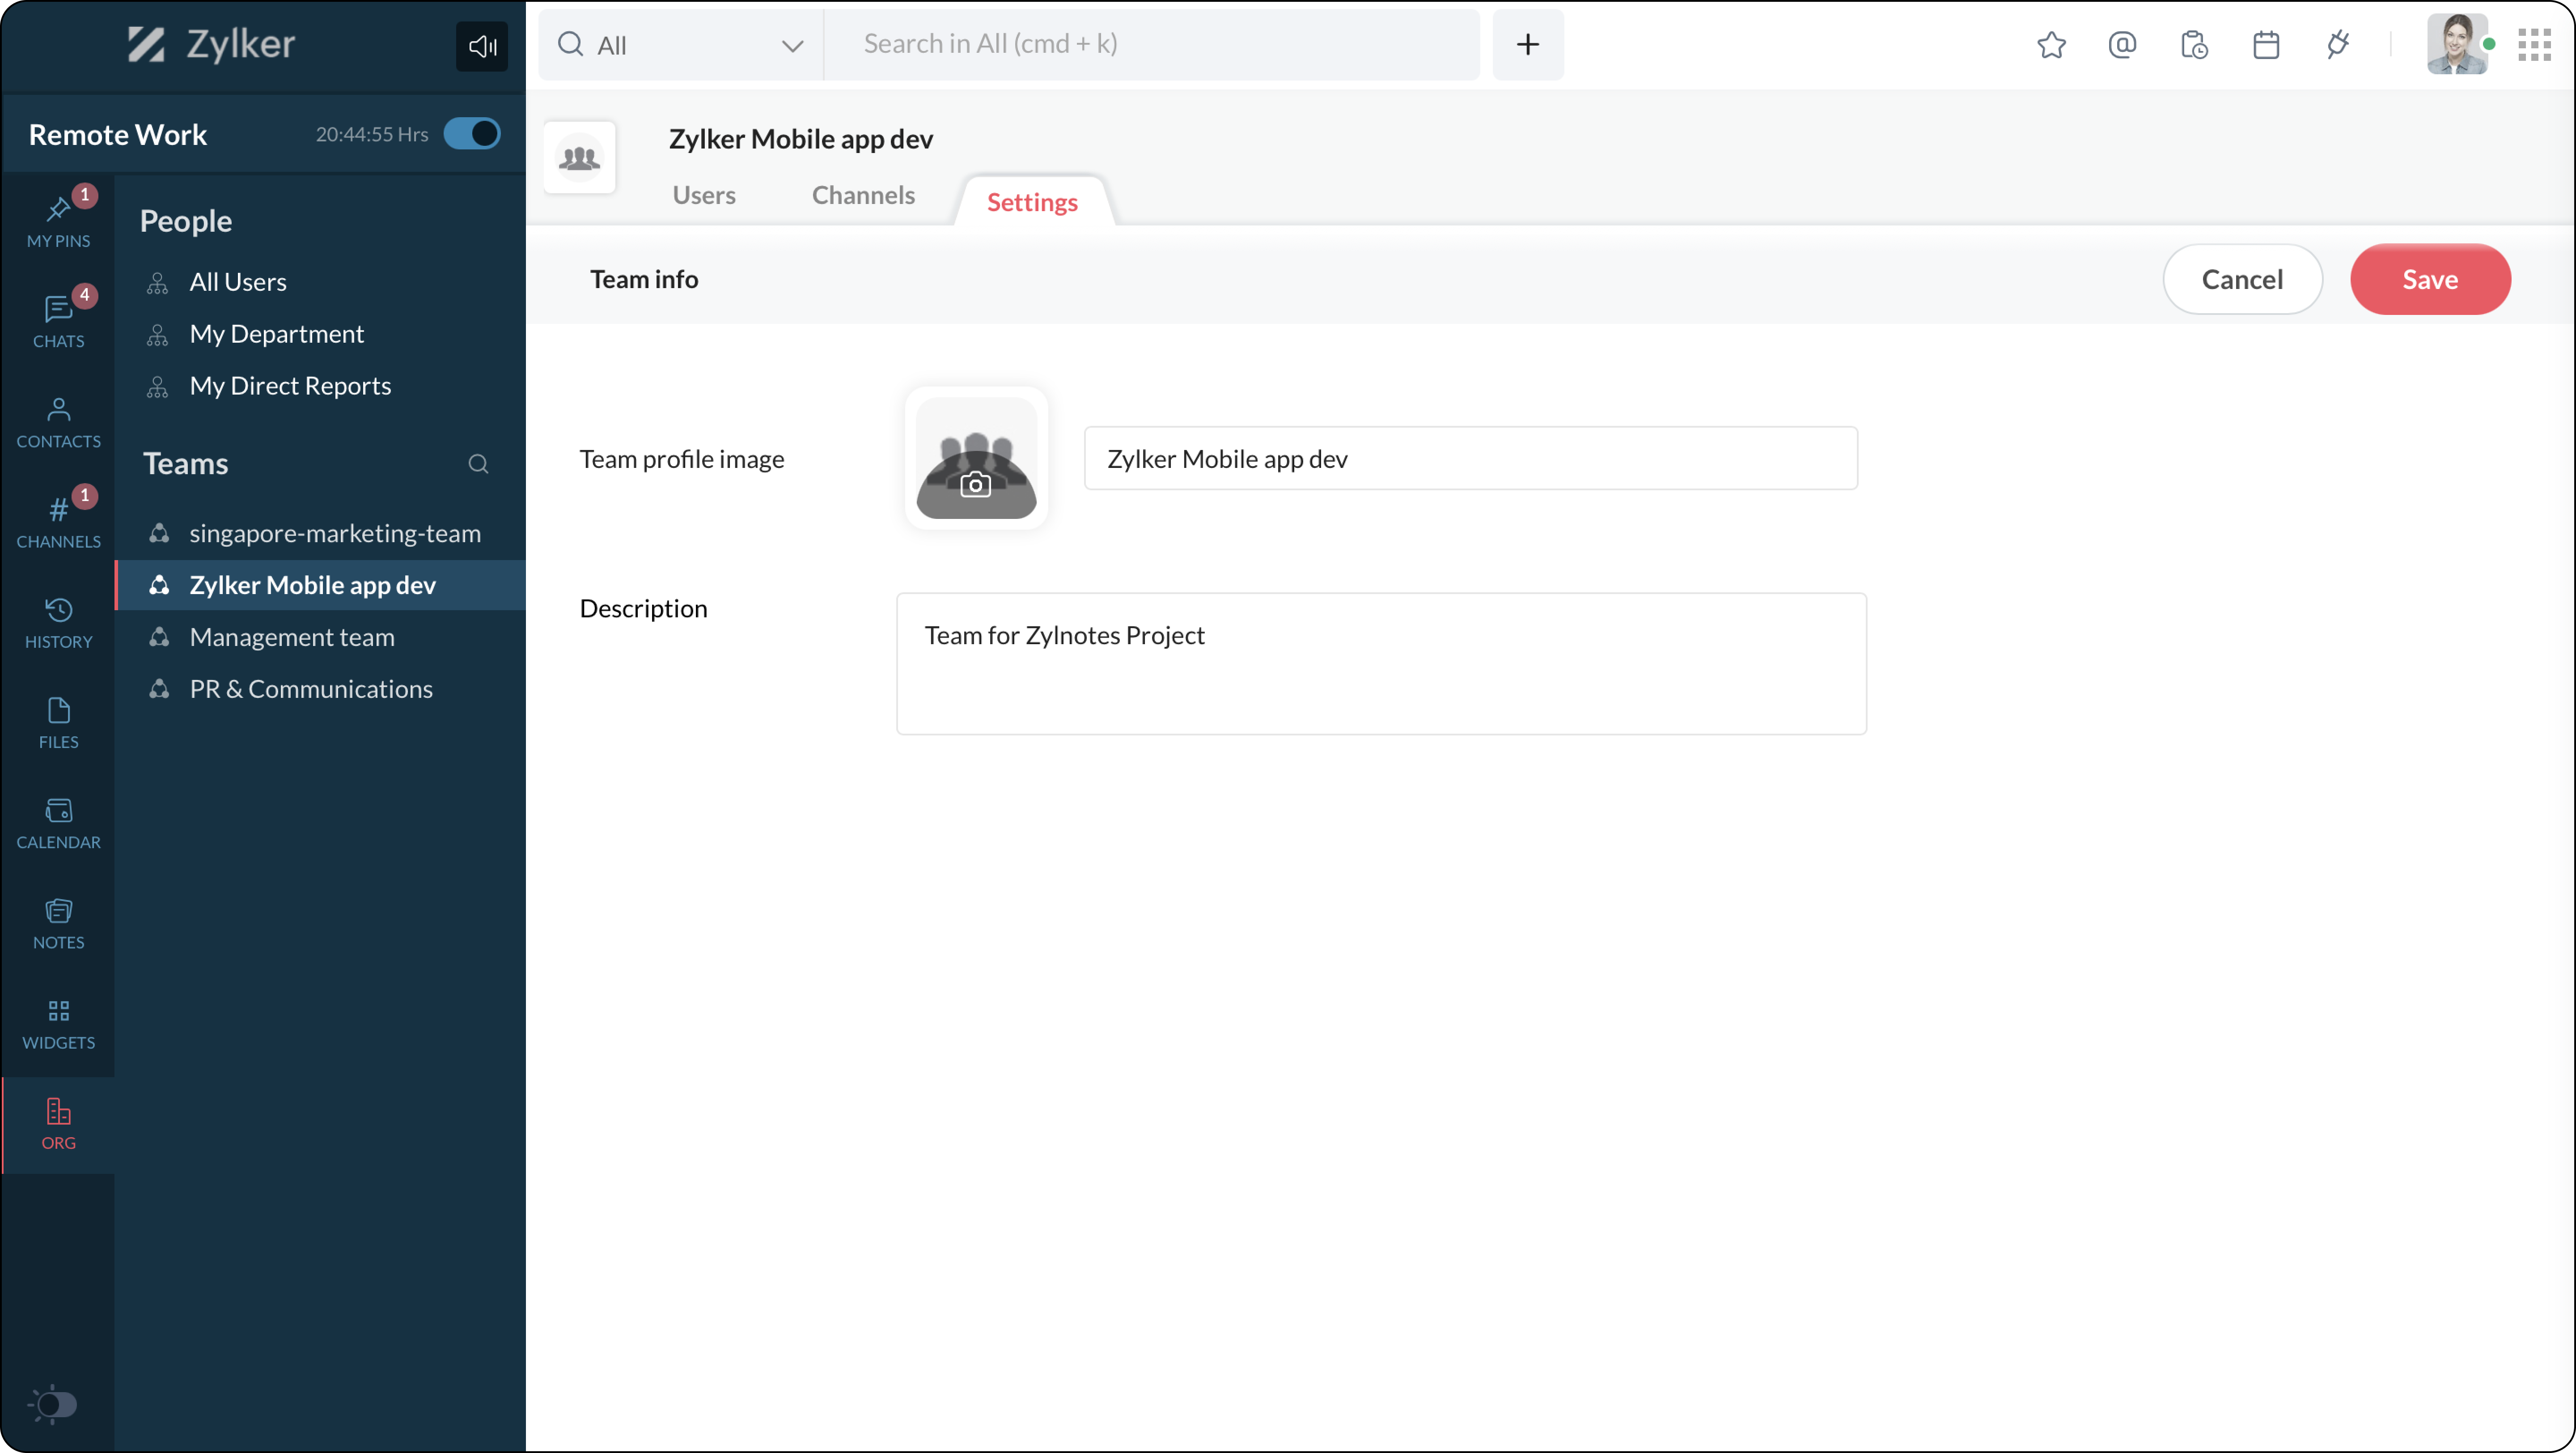Screen dimensions: 2576x1453
Task: Open the apps grid launcher
Action: pos(2534,45)
